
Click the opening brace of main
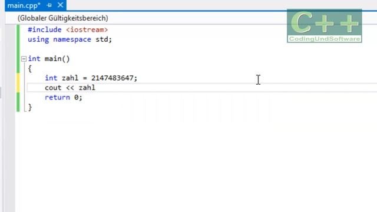click(30, 68)
